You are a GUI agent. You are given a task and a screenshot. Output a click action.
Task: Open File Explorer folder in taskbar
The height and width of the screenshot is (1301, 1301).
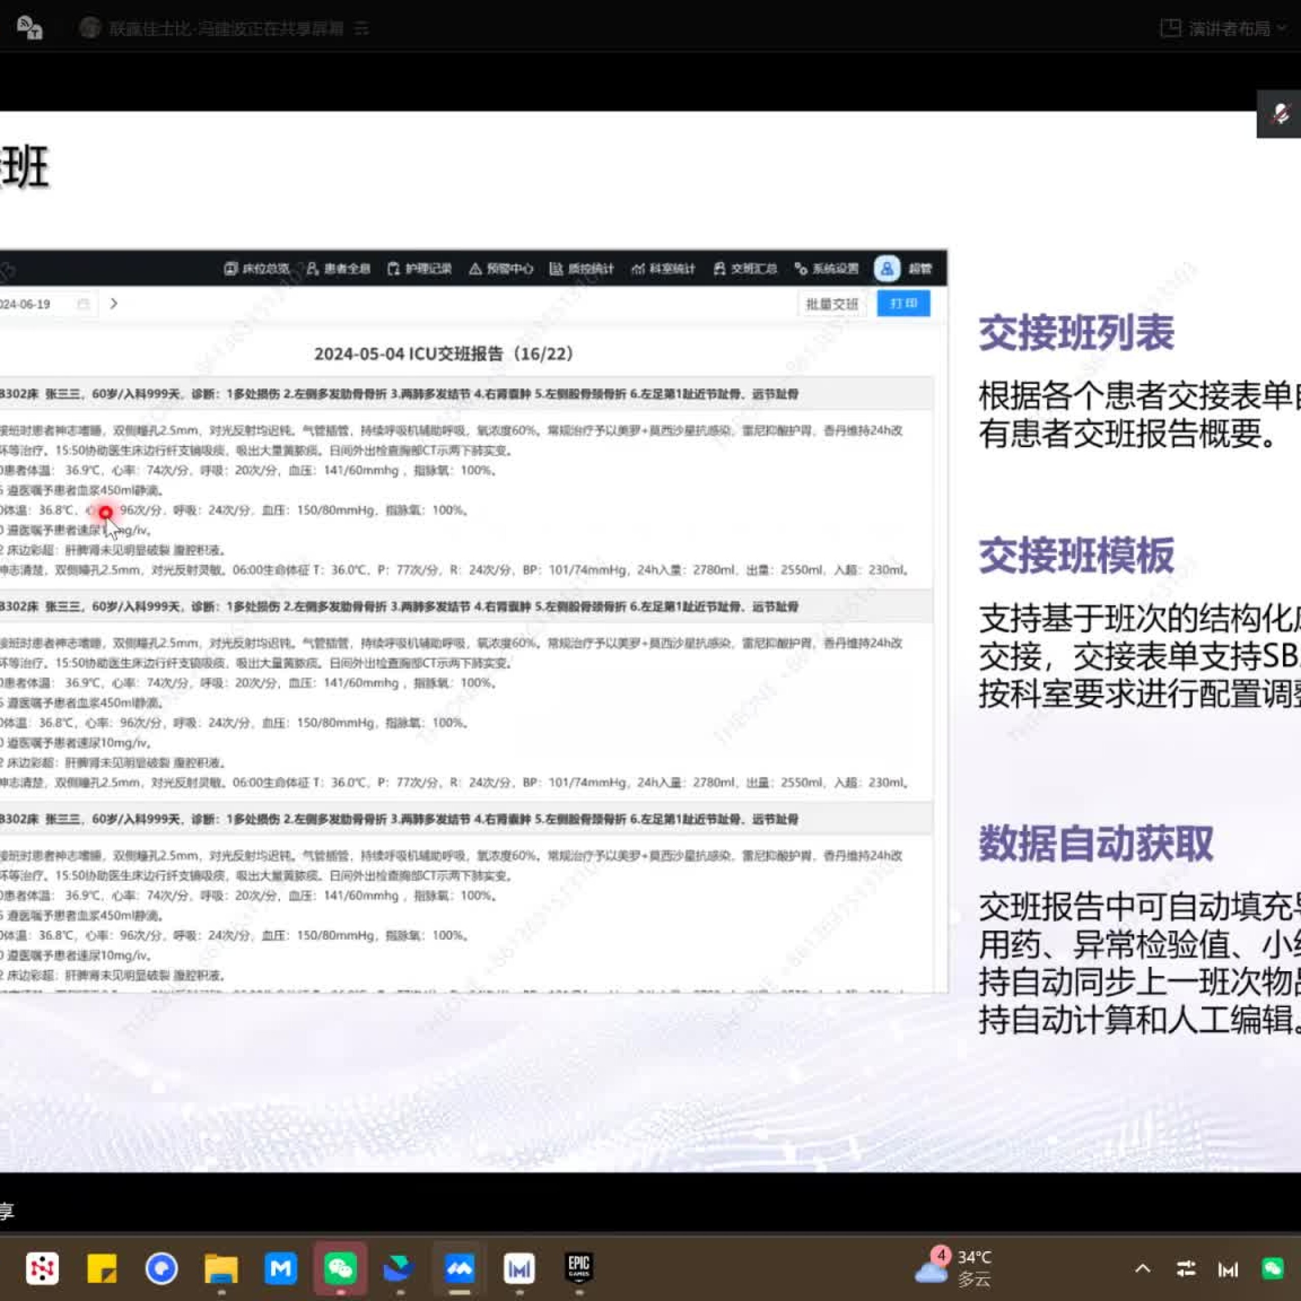coord(221,1268)
